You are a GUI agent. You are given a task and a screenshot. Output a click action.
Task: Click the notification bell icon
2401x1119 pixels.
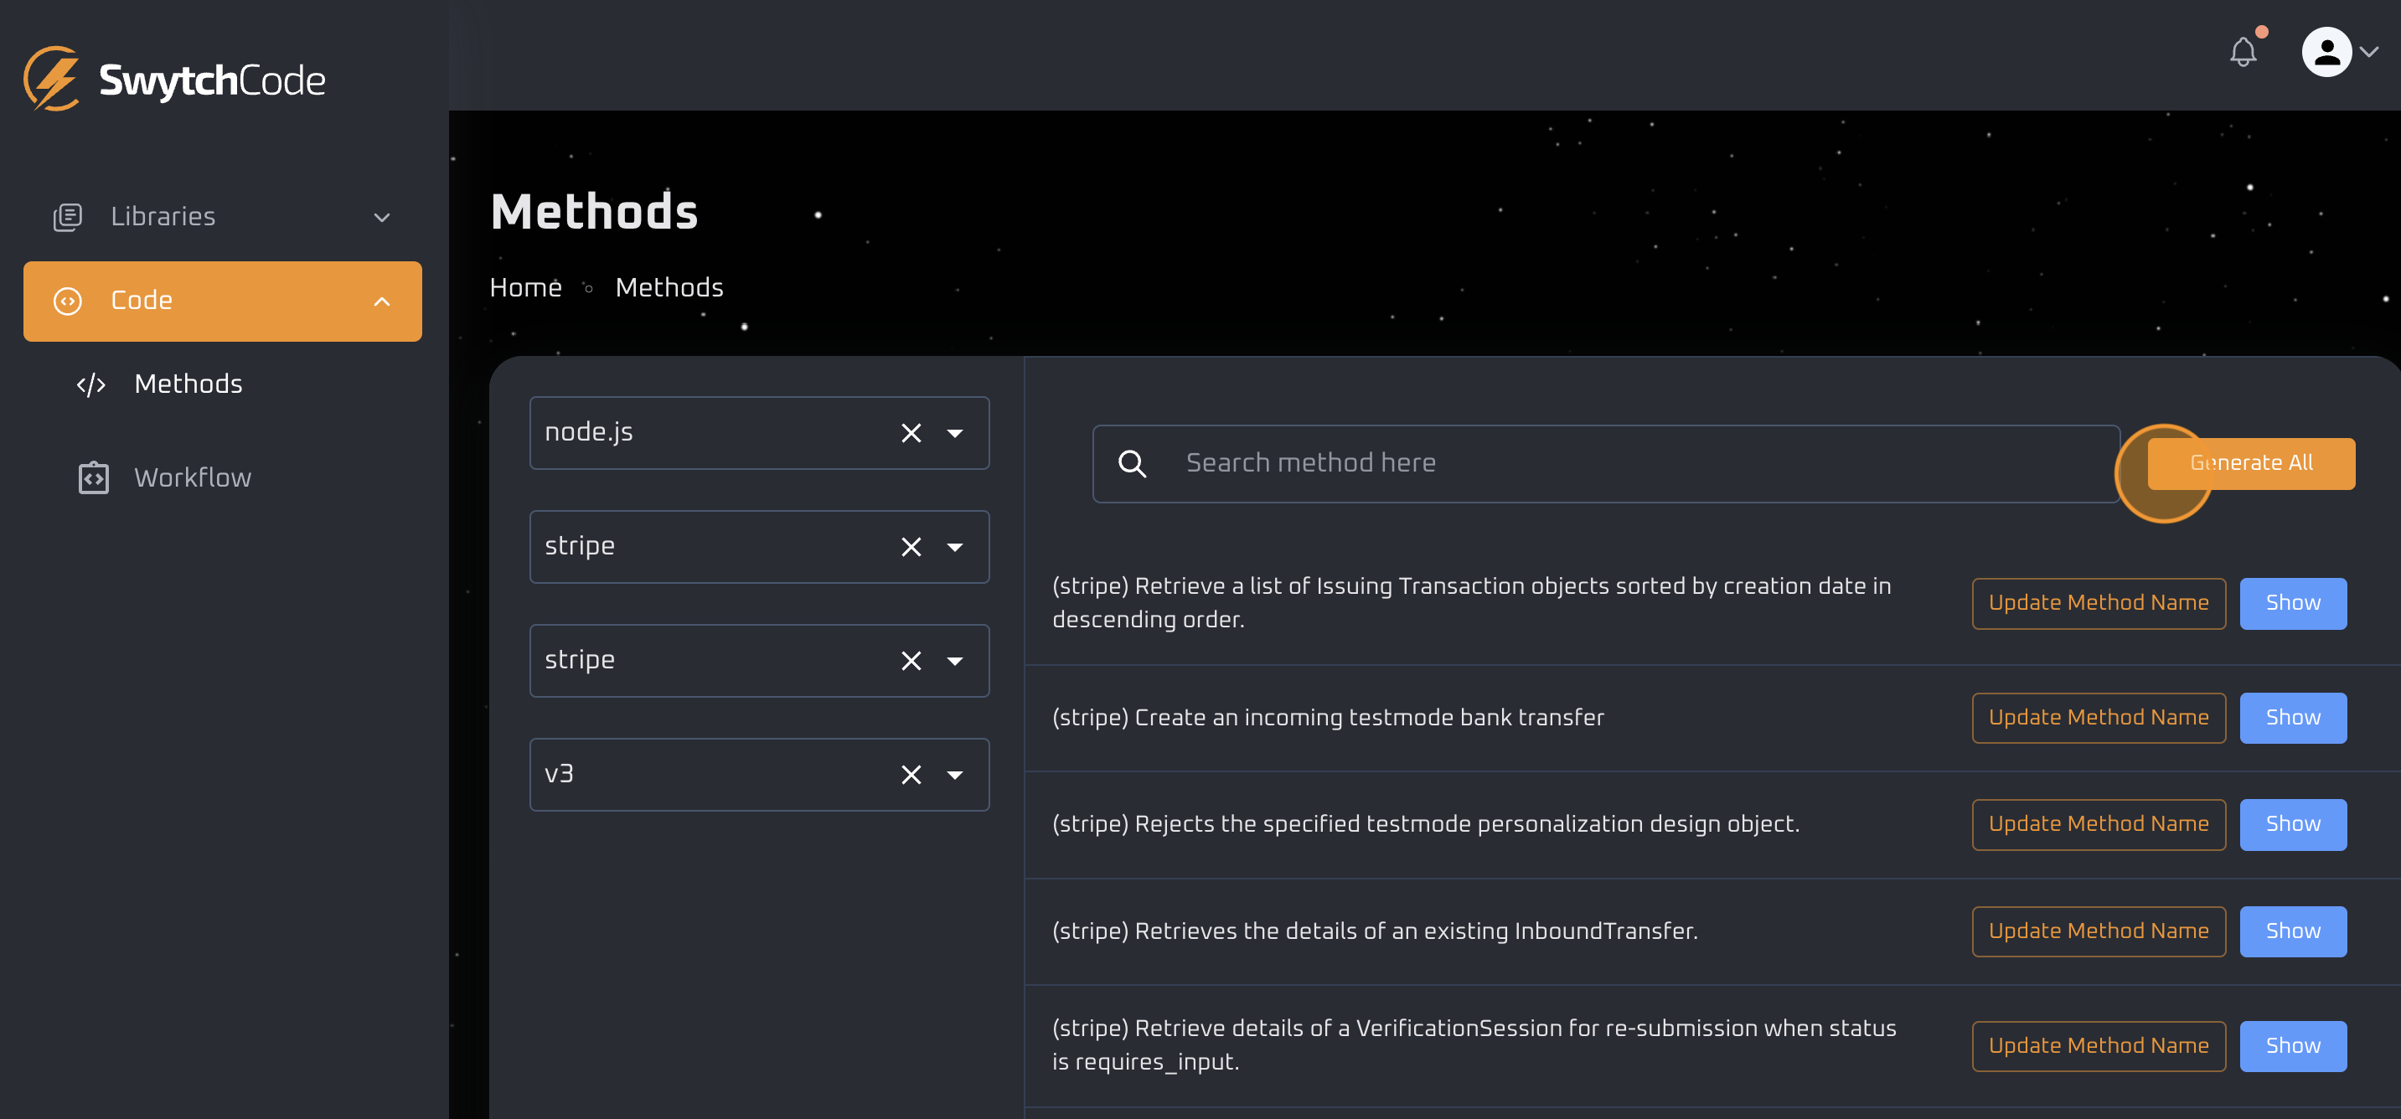click(2244, 52)
